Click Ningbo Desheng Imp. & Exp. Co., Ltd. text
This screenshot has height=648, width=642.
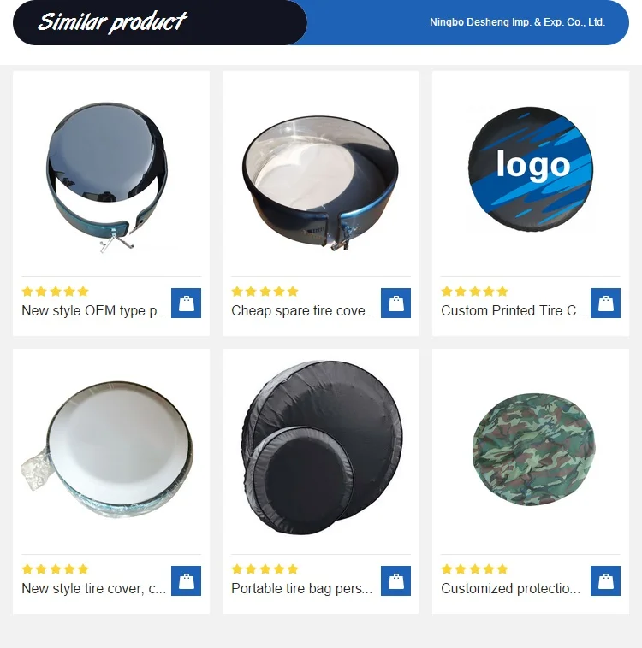tap(517, 22)
